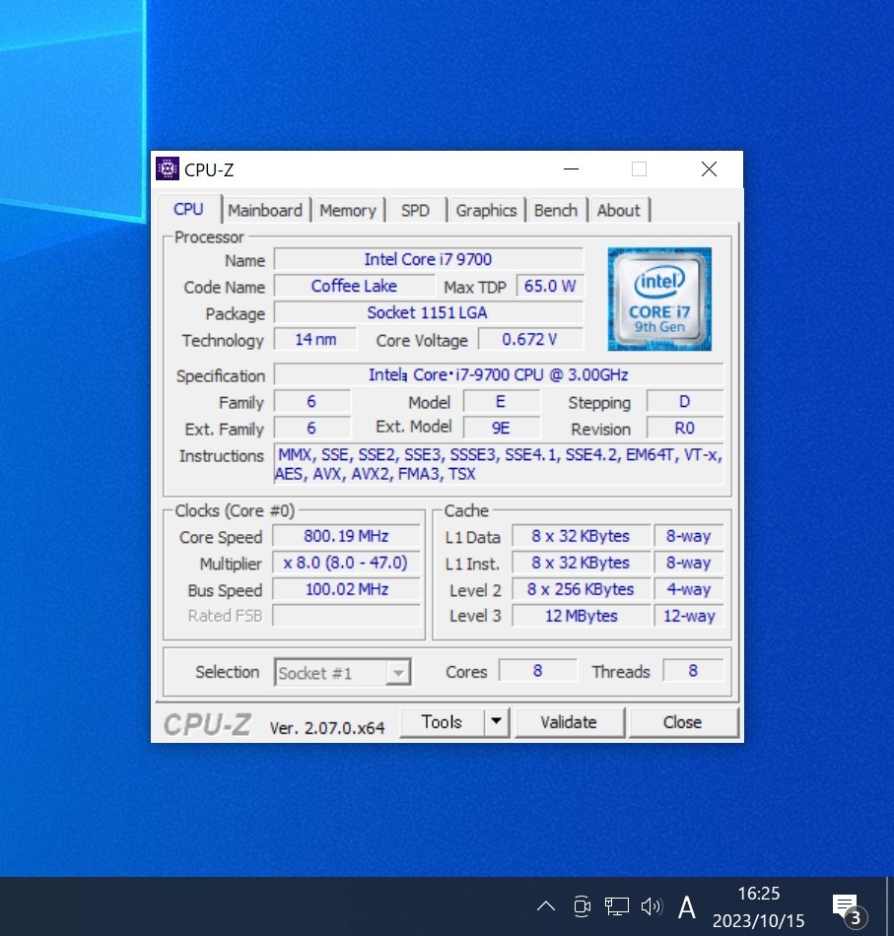
Task: Open the volume speaker tray icon
Action: coord(651,906)
